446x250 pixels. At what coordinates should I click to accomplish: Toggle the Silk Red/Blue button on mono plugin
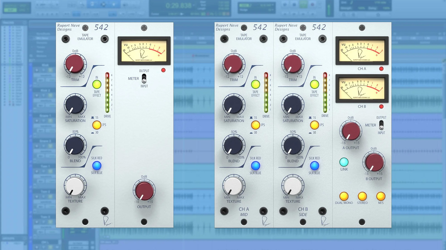[97, 166]
